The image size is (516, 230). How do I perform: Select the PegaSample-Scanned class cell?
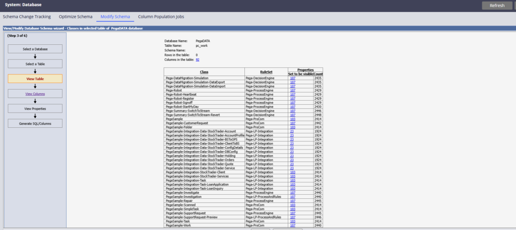[204, 205]
